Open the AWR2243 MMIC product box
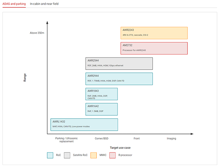This screenshot has width=220, height=168. coord(154,33)
